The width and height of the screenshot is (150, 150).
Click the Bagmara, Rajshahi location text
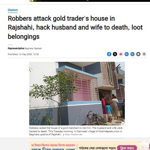(33, 49)
